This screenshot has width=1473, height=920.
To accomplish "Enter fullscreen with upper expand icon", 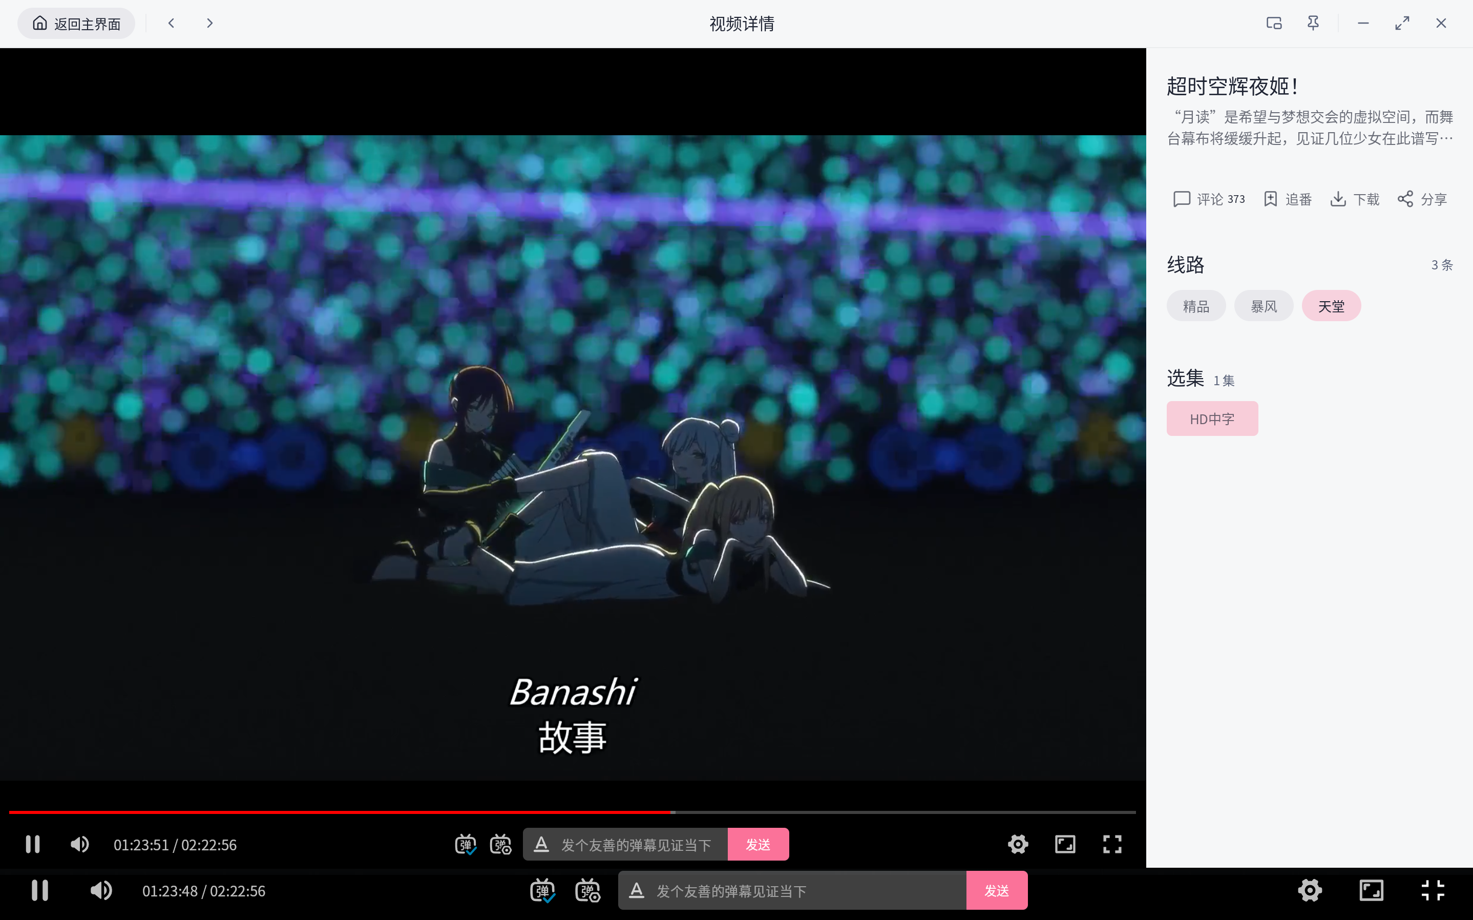I will 1112,844.
